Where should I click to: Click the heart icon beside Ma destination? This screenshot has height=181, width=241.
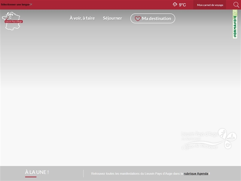point(138,18)
